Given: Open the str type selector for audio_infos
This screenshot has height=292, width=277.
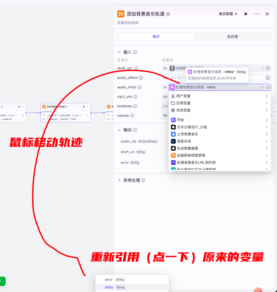Looking at the screenshot, I should (165, 87).
